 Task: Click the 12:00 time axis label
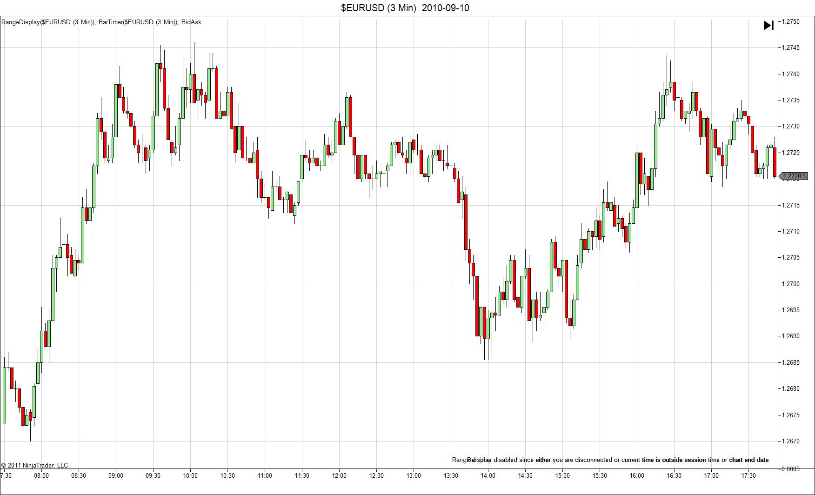[x=339, y=475]
